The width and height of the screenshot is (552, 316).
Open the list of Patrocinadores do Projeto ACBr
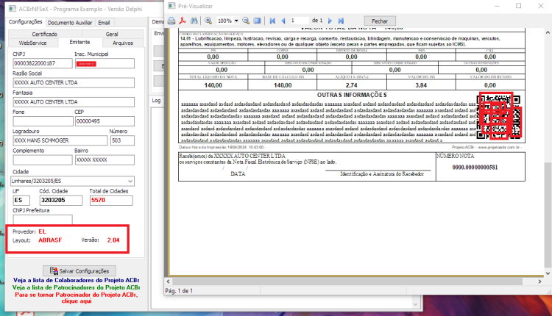(x=77, y=287)
